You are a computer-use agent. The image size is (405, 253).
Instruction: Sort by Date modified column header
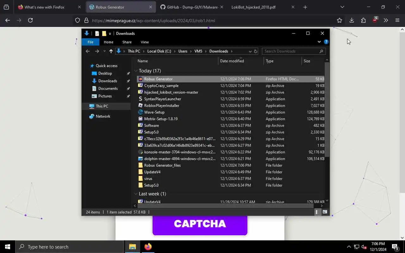coord(241,61)
